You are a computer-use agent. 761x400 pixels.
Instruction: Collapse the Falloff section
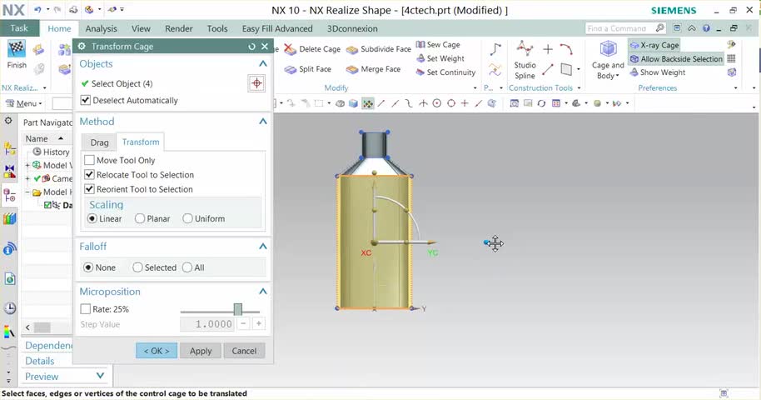point(262,247)
